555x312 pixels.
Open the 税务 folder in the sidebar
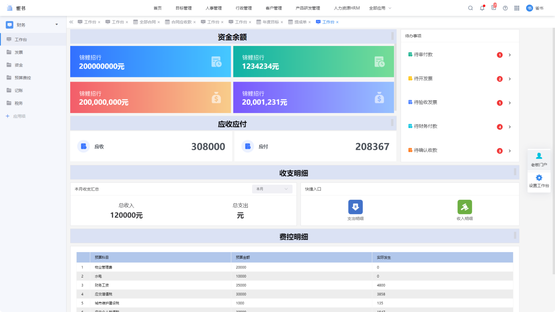tap(33, 103)
